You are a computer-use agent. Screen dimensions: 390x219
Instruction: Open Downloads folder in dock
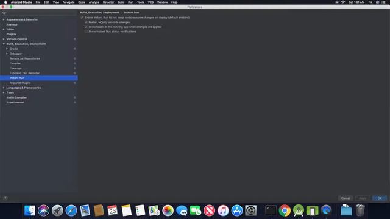[346, 210]
